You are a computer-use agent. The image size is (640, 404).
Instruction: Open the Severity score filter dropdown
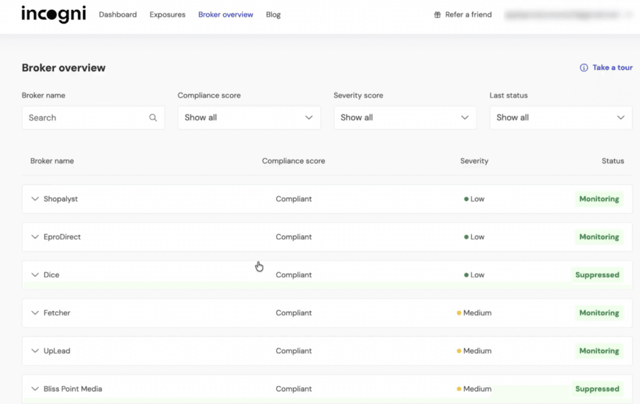click(405, 118)
